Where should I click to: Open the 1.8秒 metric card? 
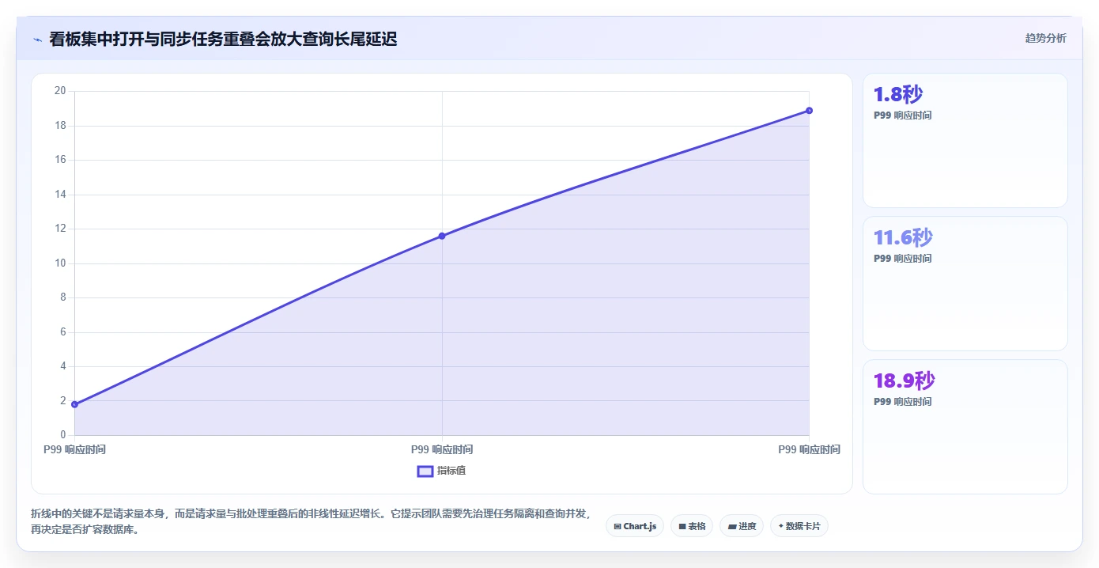pos(965,141)
